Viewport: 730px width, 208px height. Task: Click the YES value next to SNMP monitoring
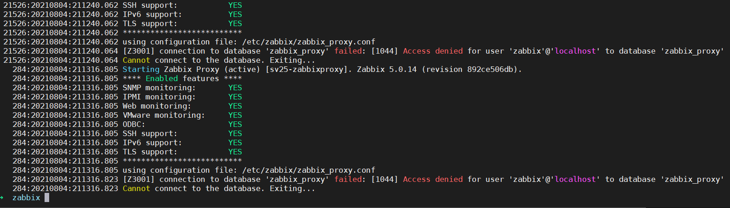[x=235, y=88]
